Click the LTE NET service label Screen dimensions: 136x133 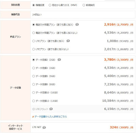pyautogui.click(x=37, y=127)
